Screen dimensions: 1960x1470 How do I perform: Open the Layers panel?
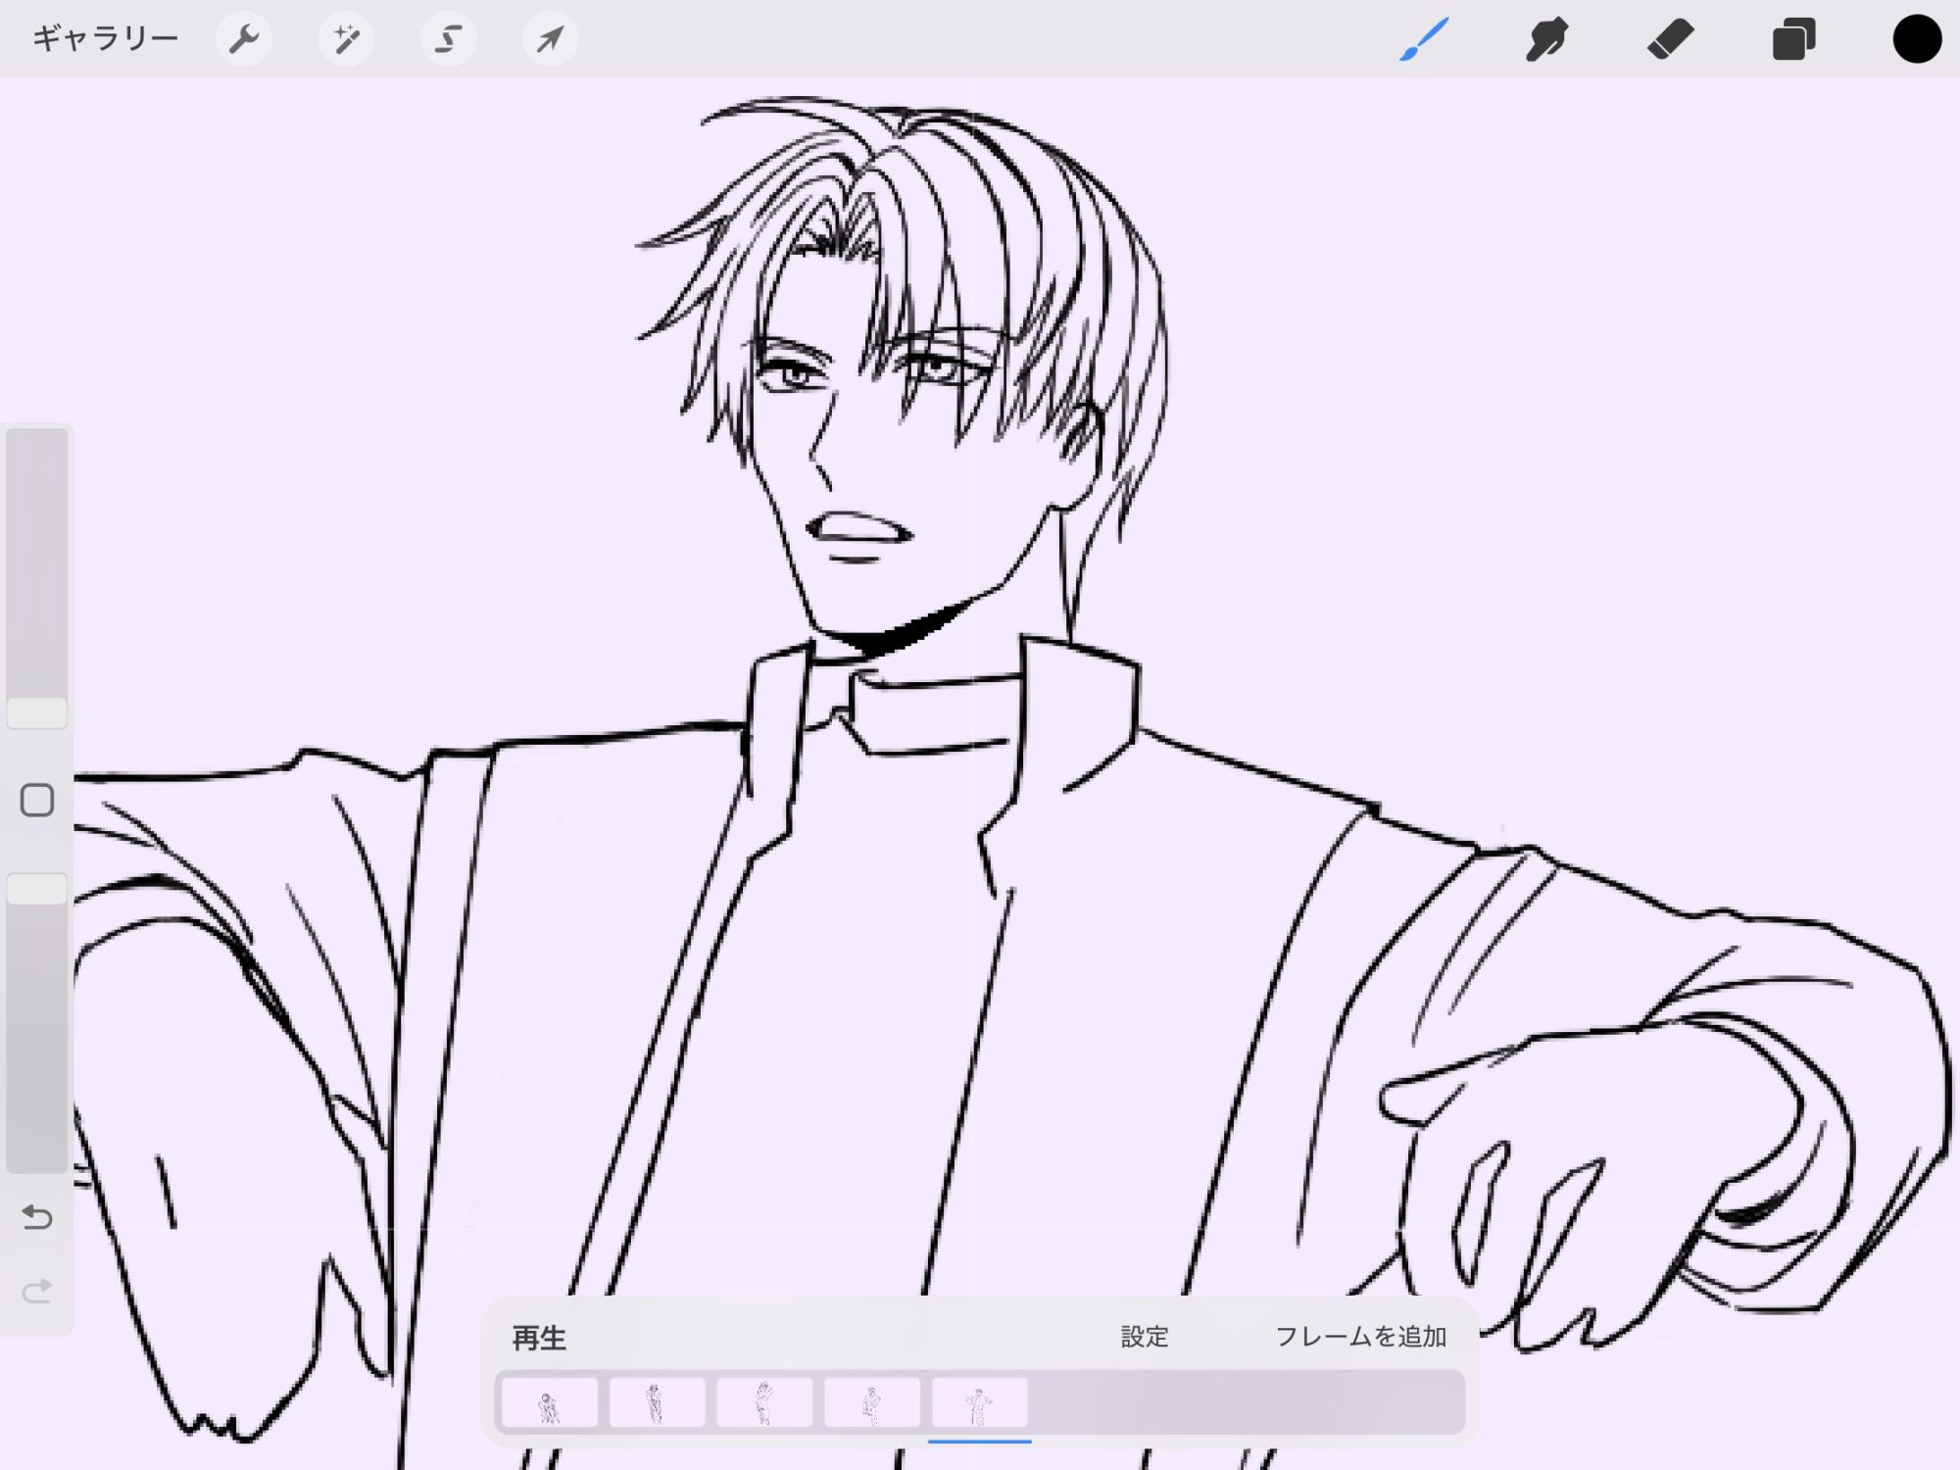(1793, 39)
